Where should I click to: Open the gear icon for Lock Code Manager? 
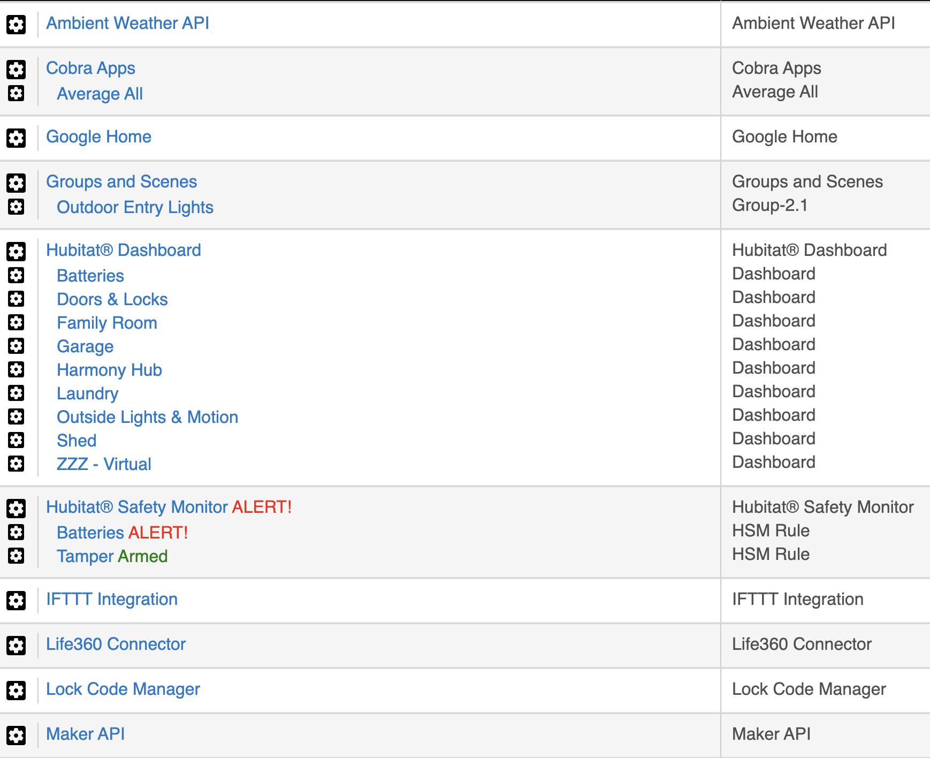coord(16,690)
